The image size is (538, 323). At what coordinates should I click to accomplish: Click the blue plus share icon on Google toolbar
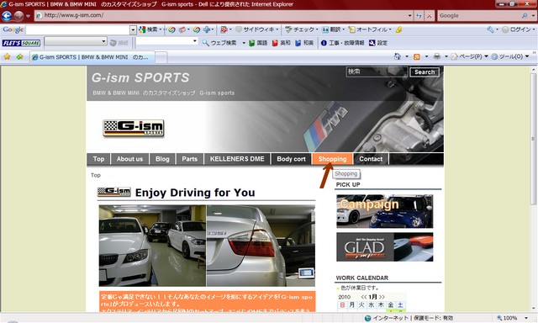point(207,30)
